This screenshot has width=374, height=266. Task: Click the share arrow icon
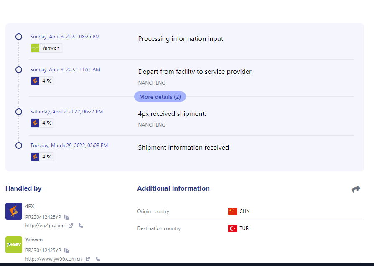tap(356, 189)
